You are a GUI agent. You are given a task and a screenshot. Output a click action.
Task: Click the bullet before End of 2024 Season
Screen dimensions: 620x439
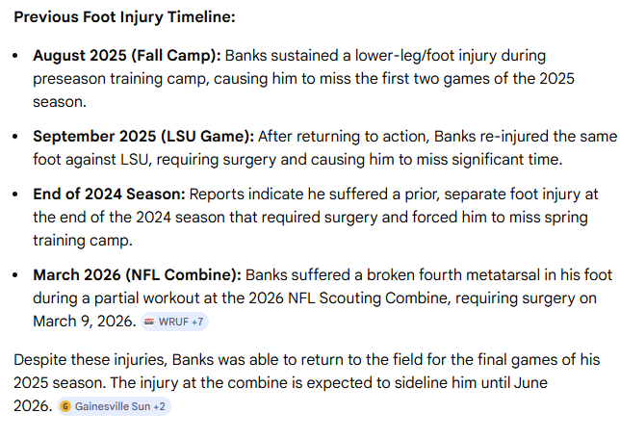pyautogui.click(x=16, y=194)
